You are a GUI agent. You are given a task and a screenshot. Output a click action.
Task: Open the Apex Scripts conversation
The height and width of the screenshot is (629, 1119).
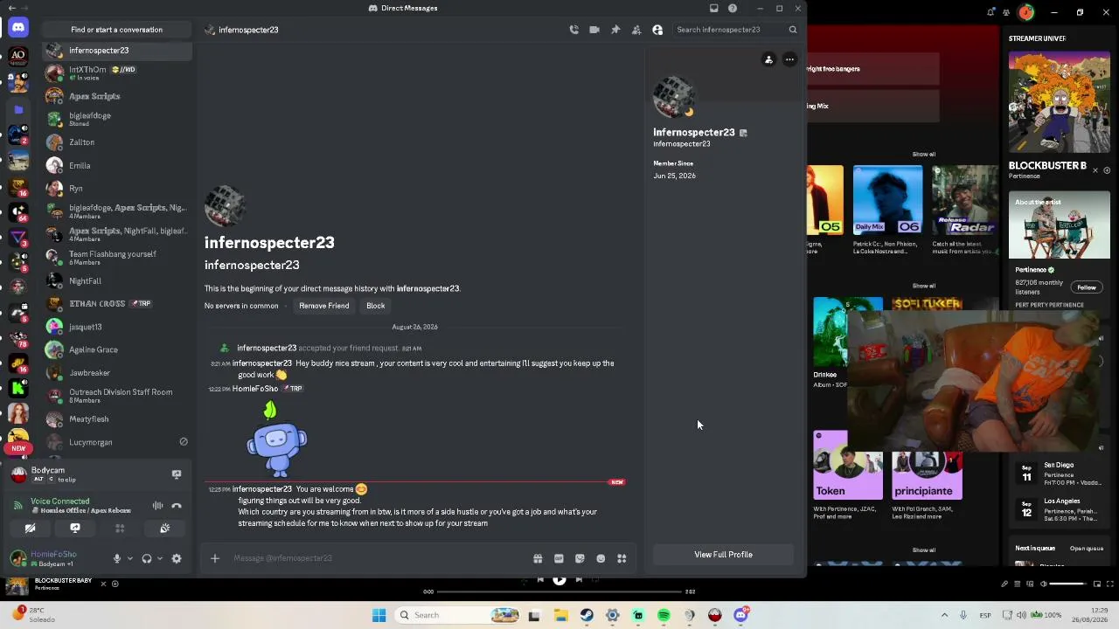pyautogui.click(x=117, y=96)
